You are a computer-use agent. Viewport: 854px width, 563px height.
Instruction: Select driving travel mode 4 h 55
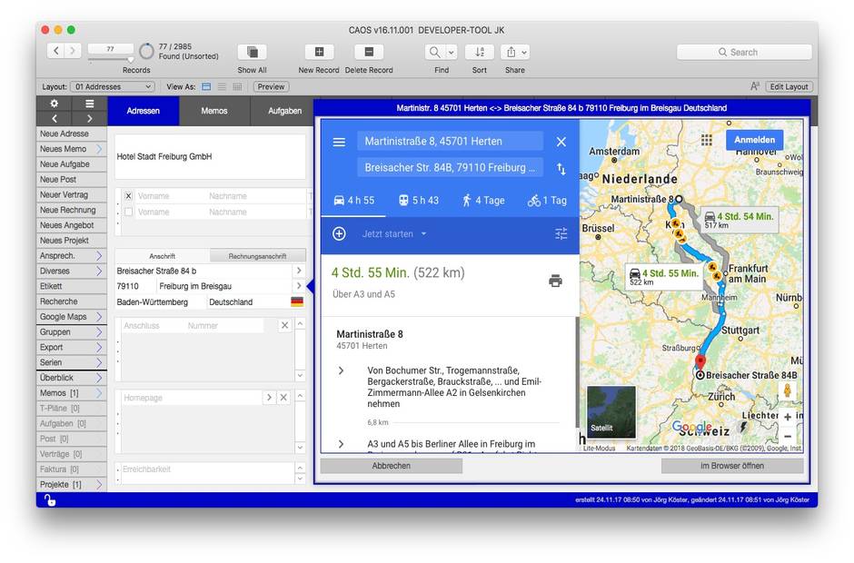pos(353,201)
